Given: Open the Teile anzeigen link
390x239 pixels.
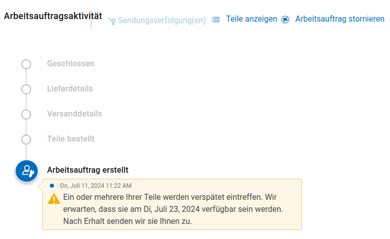Looking at the screenshot, I should click(x=252, y=19).
